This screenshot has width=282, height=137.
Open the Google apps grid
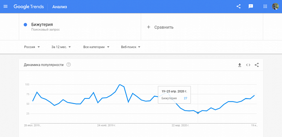coord(265,7)
